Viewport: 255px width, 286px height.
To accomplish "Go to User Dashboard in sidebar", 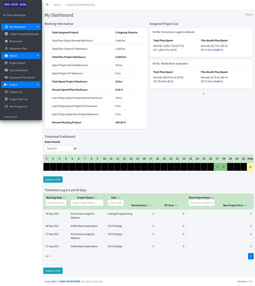I will coord(18,70).
